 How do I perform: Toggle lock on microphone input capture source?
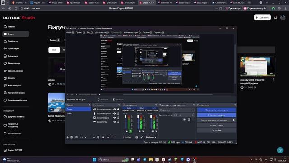click(x=118, y=114)
